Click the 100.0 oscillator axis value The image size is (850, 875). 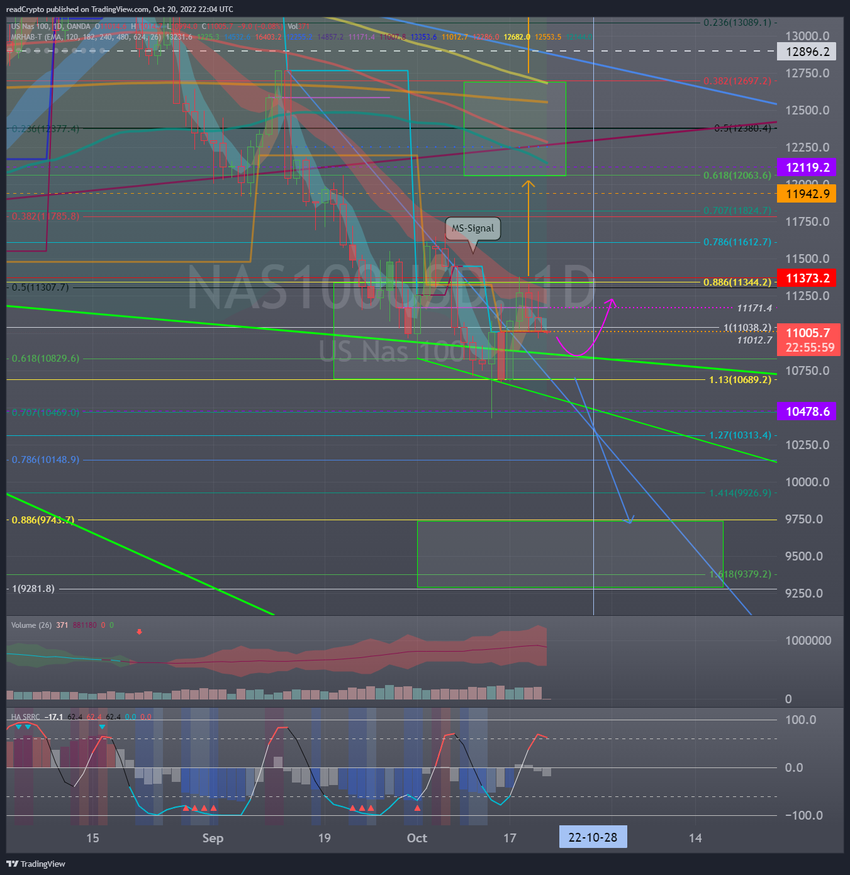(800, 720)
